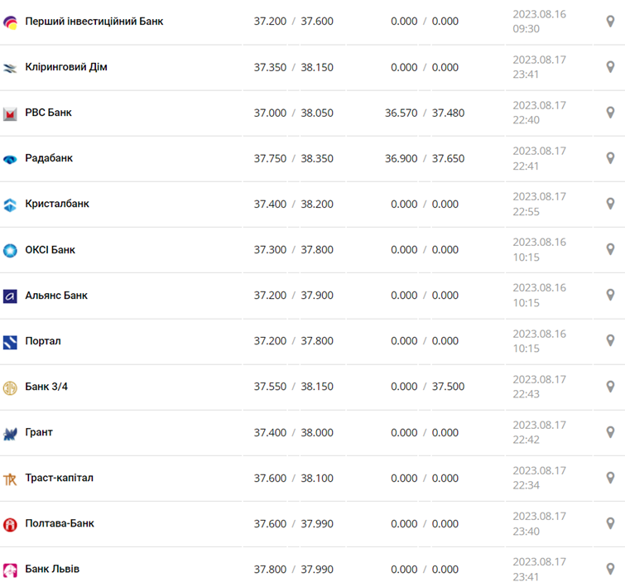Click the Грант bank logo icon

10,433
